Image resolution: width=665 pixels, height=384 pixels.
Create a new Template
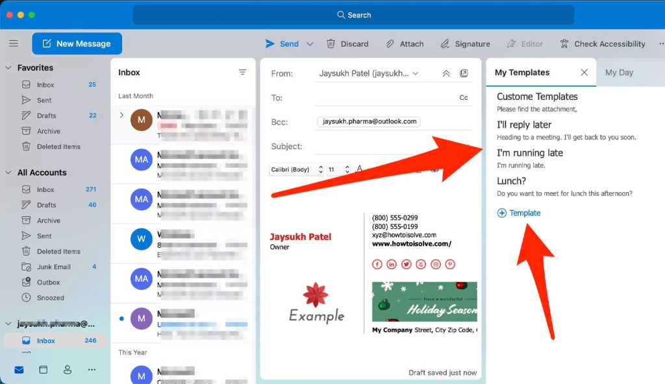(x=519, y=213)
